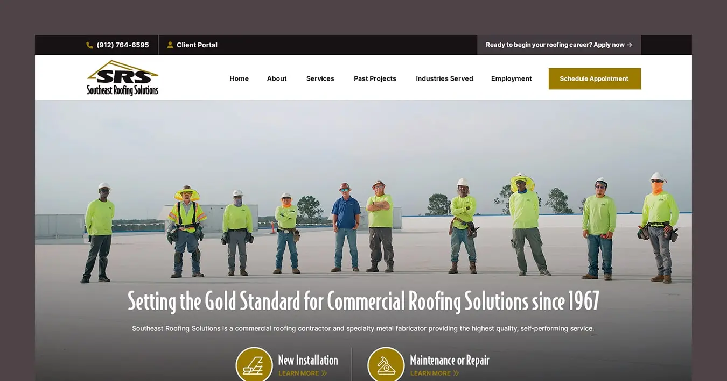Click the Southeast Roofing Solutions description paragraph
Image resolution: width=727 pixels, height=381 pixels.
[x=363, y=328]
